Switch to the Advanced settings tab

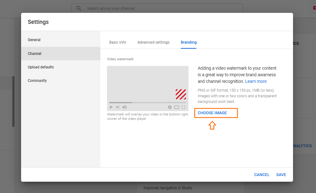pyautogui.click(x=153, y=42)
